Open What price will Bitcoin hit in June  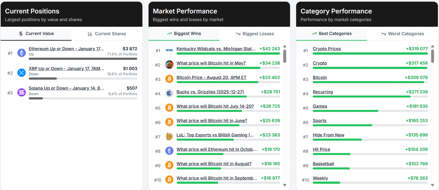tap(212, 121)
